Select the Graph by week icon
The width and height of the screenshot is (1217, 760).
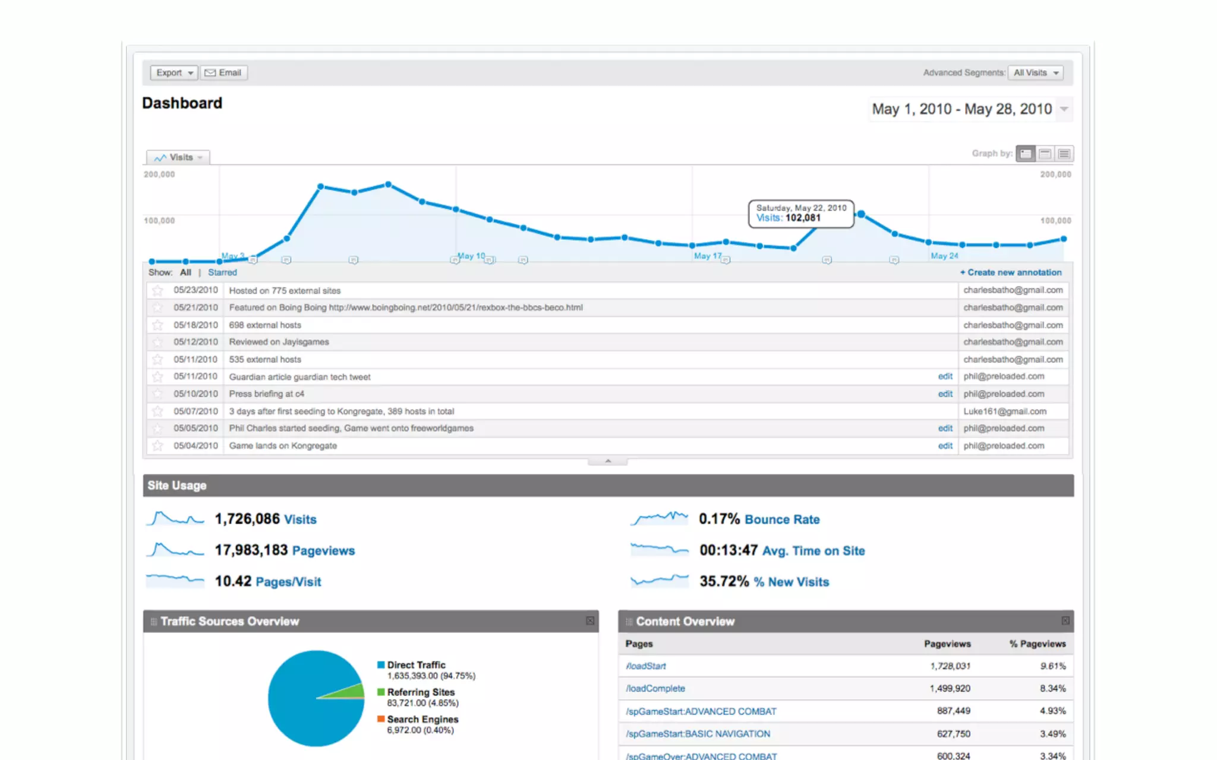click(1045, 154)
